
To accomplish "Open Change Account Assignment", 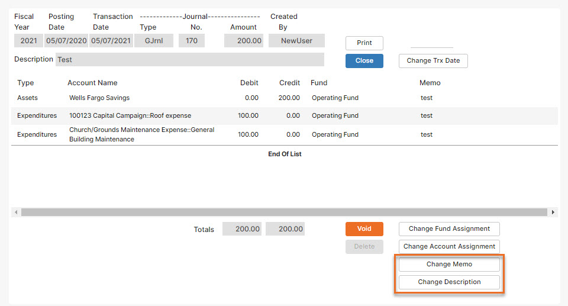I will pyautogui.click(x=449, y=247).
